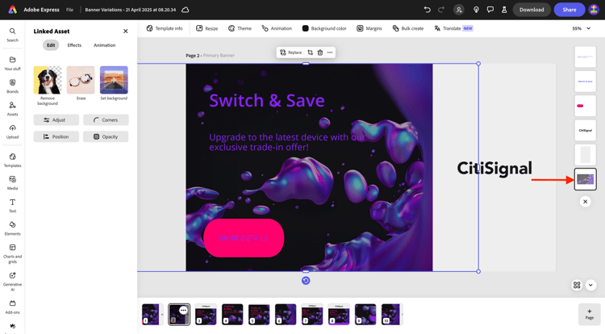Viewport: 605px width, 334px height.
Task: Click the Adjust button
Action: pyautogui.click(x=56, y=120)
